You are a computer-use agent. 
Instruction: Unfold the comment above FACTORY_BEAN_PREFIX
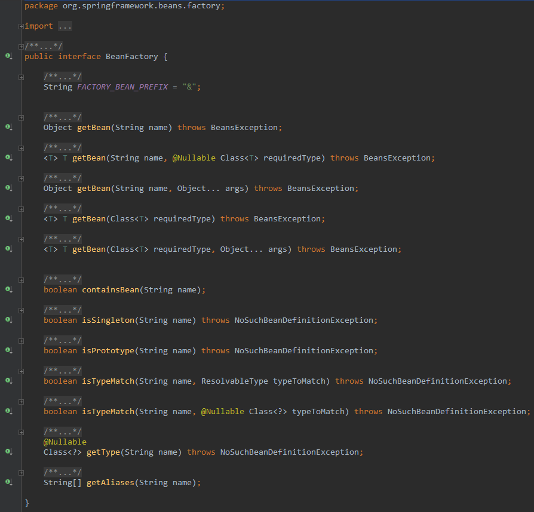[21, 77]
